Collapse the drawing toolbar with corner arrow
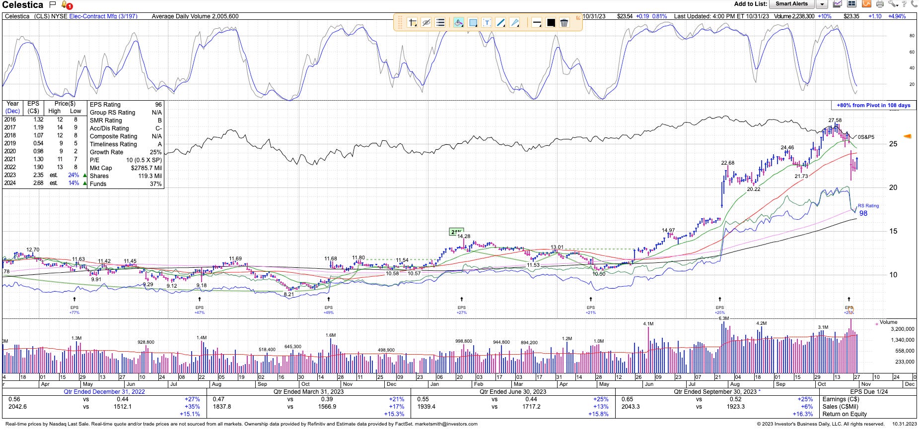 pos(578,17)
